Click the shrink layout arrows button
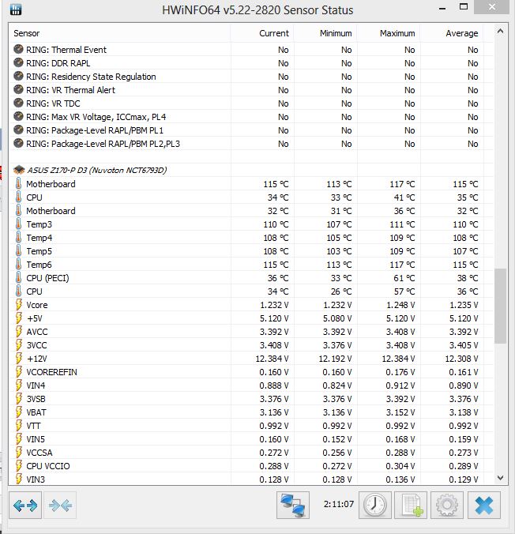The height and width of the screenshot is (534, 515). [x=60, y=505]
